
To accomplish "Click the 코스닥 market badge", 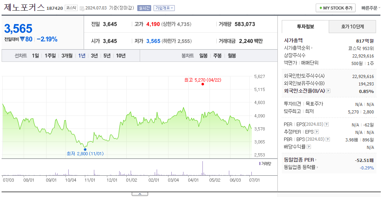I will click(x=71, y=8).
